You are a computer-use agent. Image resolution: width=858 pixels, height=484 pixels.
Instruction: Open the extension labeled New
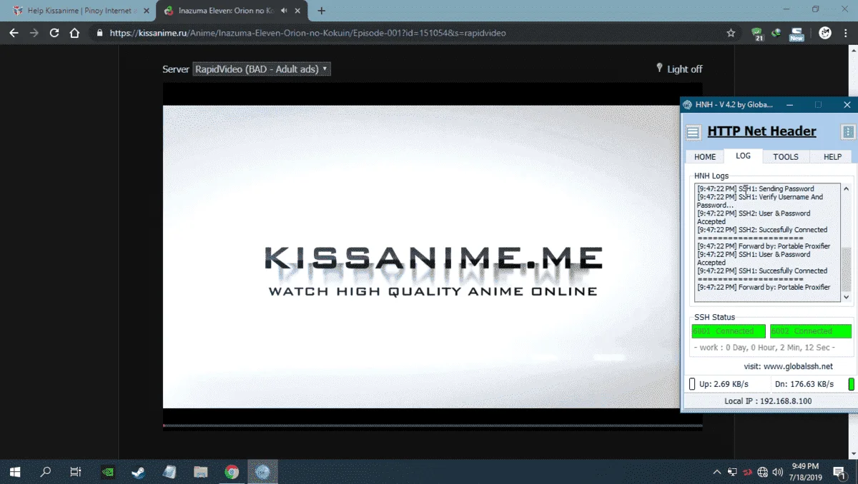click(x=797, y=34)
